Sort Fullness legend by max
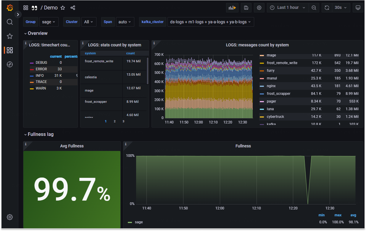 click(338, 215)
